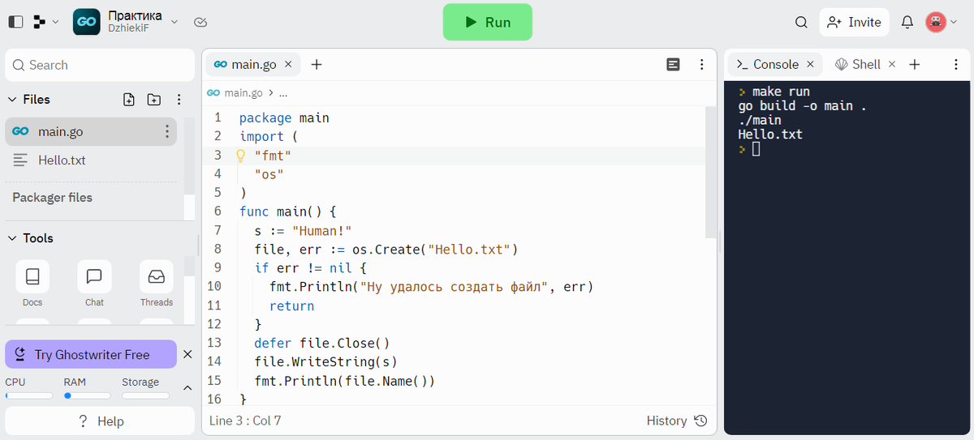This screenshot has height=440, width=974.
Task: Add a new editor tab
Action: pos(317,65)
